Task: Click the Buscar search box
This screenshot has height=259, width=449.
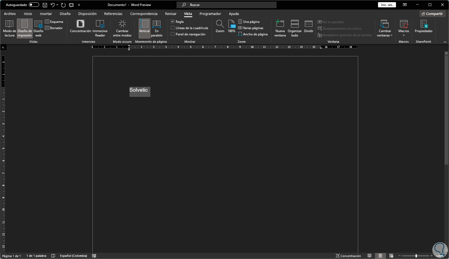Action: tap(226, 5)
